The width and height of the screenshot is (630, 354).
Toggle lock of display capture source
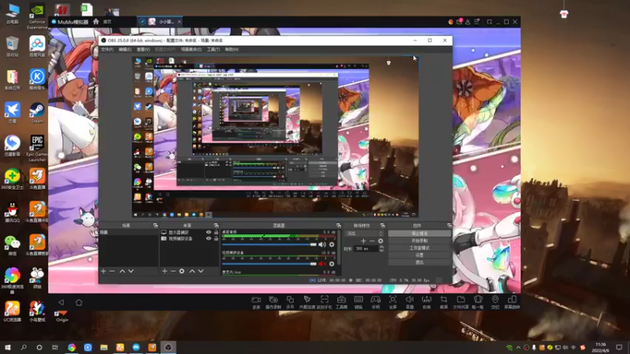pos(216,232)
